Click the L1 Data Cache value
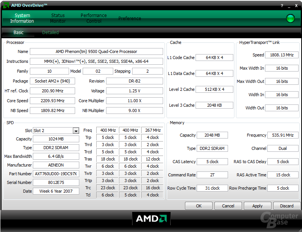Viewport: 302px width, 232px height. tap(214, 73)
